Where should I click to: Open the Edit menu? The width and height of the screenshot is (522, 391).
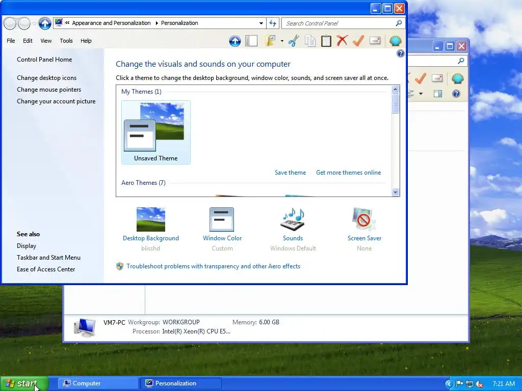coord(28,41)
